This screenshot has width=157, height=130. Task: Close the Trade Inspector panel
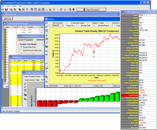(x=155, y=12)
